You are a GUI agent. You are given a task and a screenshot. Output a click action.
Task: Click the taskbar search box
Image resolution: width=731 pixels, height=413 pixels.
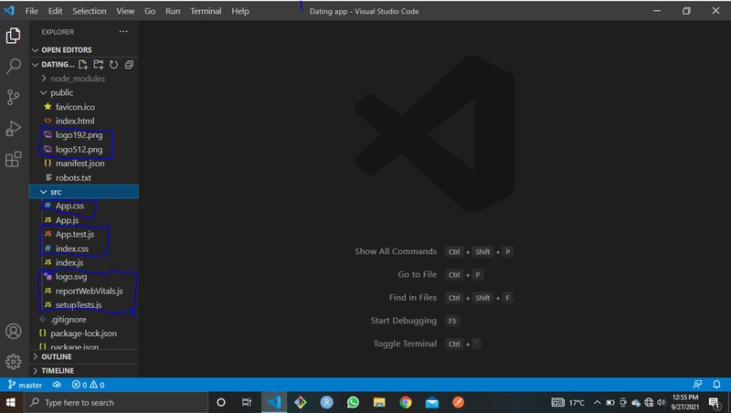(x=115, y=402)
